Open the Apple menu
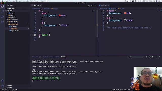The width and height of the screenshot is (162, 91). [2, 1]
